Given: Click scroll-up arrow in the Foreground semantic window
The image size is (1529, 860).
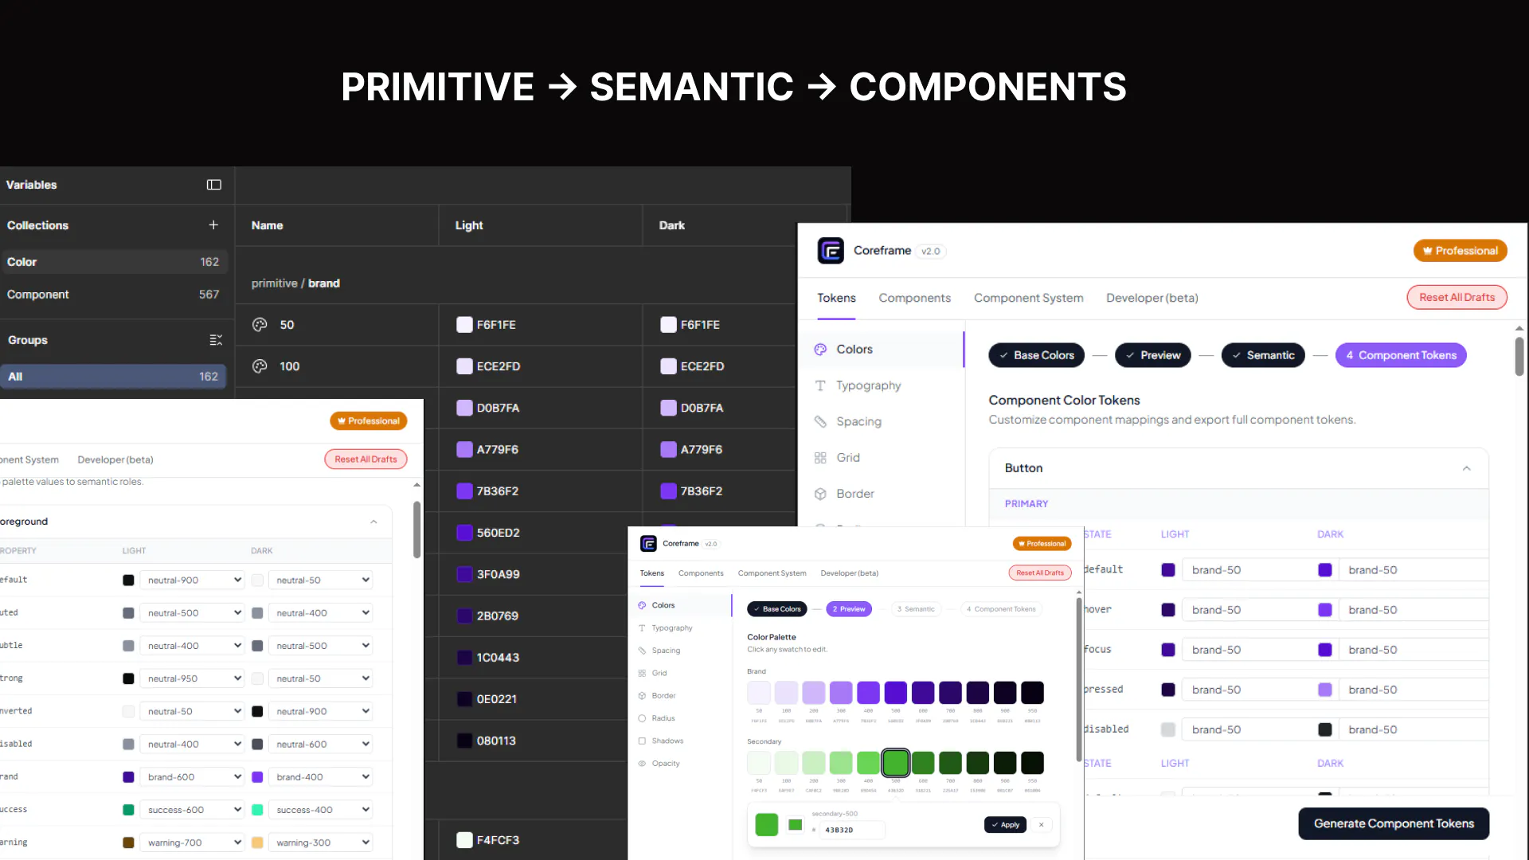Looking at the screenshot, I should click(416, 484).
